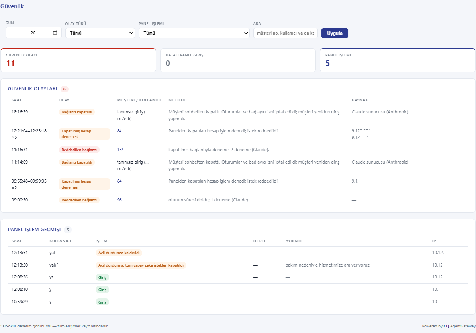Viewport: 476px width, 333px height.
Task: Open customer link in the 09:00:30 row
Action: point(123,200)
